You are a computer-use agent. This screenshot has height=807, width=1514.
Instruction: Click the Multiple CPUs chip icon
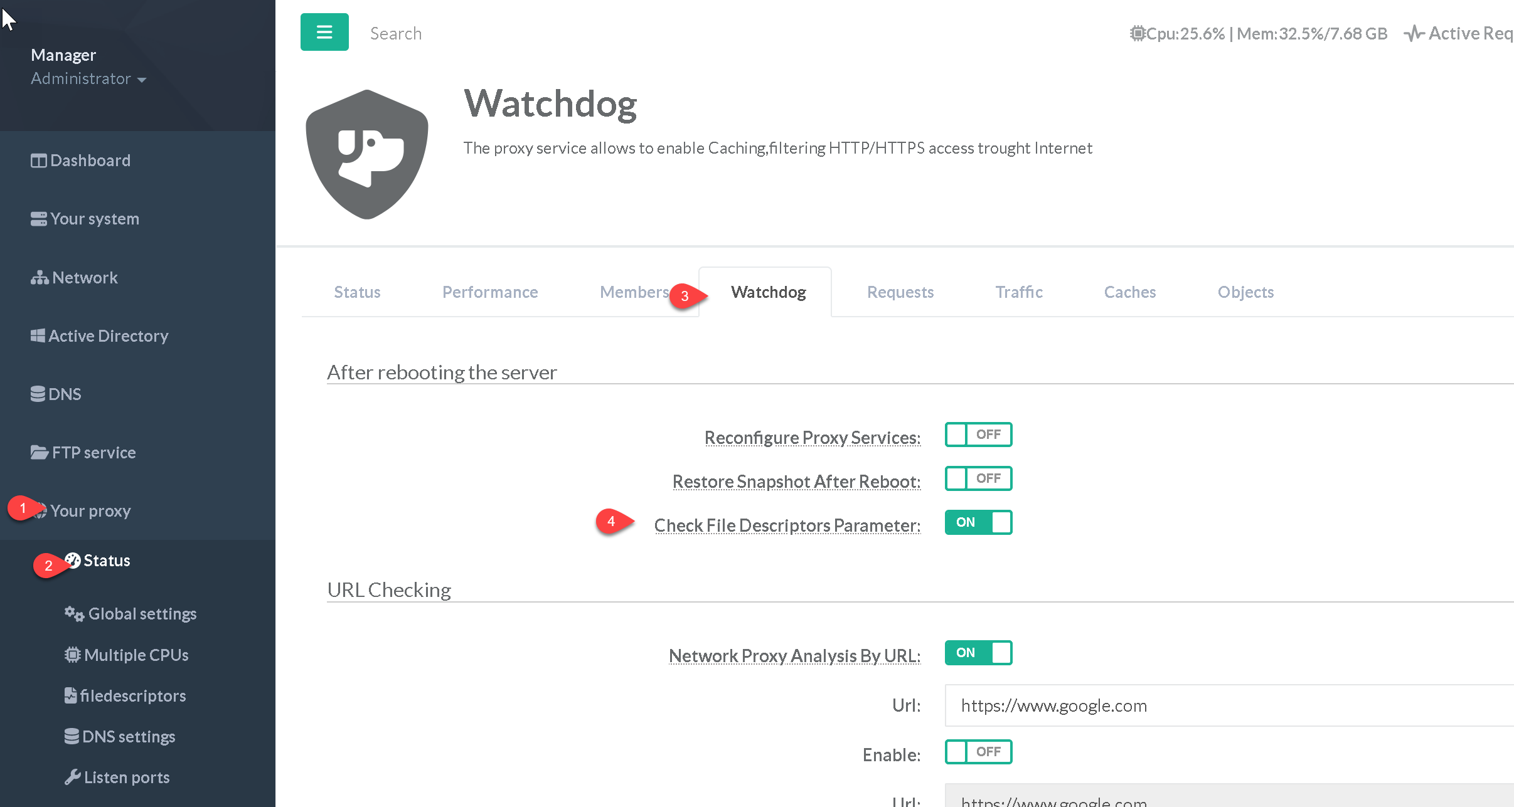pos(72,655)
